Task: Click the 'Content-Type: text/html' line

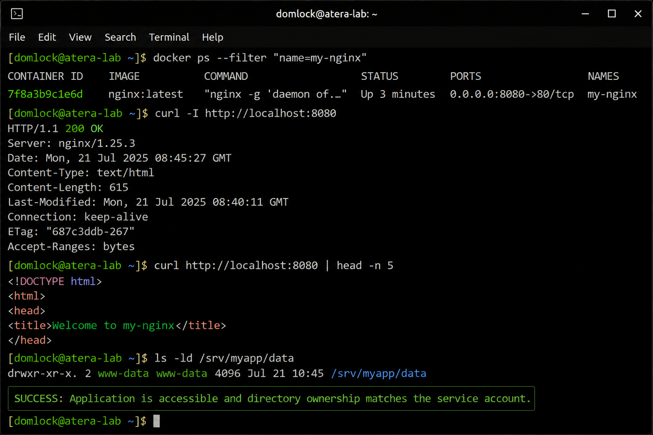Action: coord(81,173)
